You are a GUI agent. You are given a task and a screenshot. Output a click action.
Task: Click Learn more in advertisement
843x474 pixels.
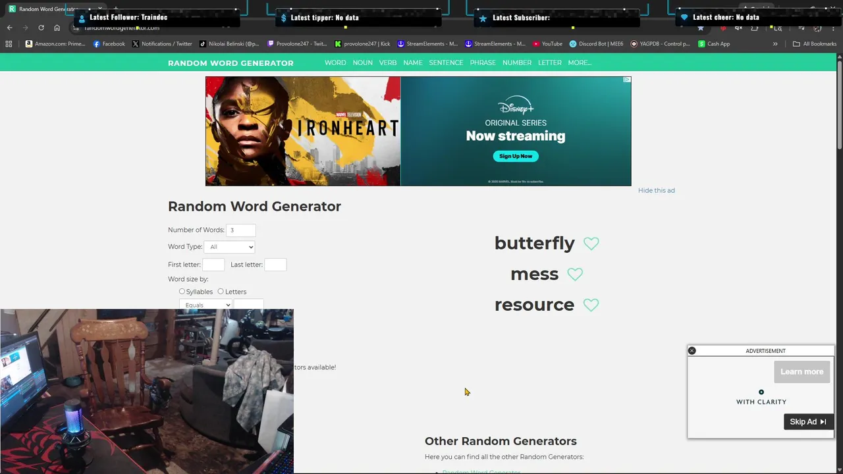coord(802,372)
